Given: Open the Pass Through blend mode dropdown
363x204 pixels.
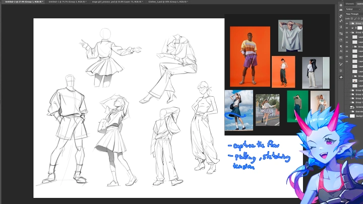Looking at the screenshot, I should click(x=354, y=14).
